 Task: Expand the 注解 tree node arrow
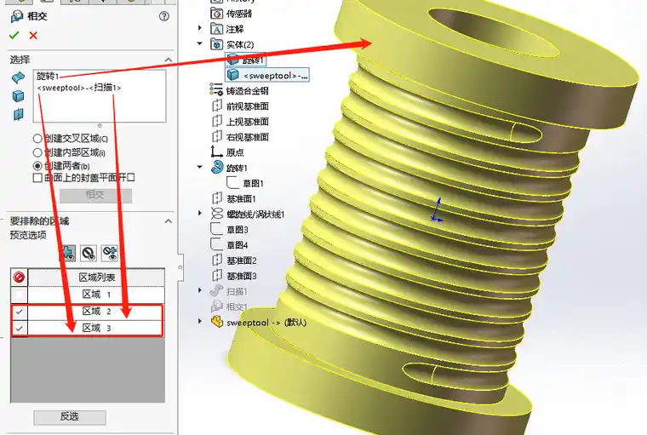point(200,28)
